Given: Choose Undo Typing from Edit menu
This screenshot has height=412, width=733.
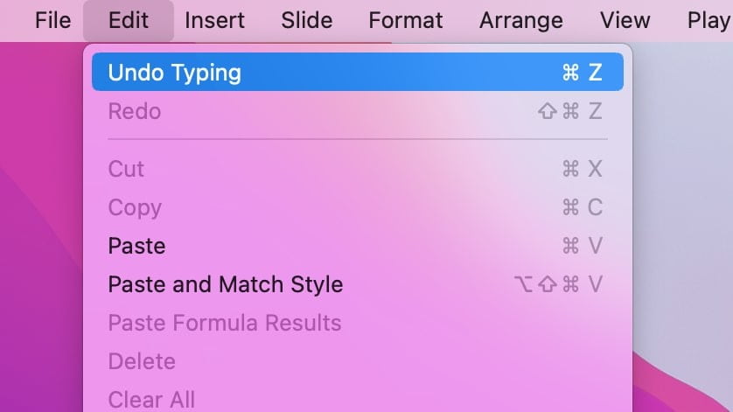Looking at the screenshot, I should (358, 72).
